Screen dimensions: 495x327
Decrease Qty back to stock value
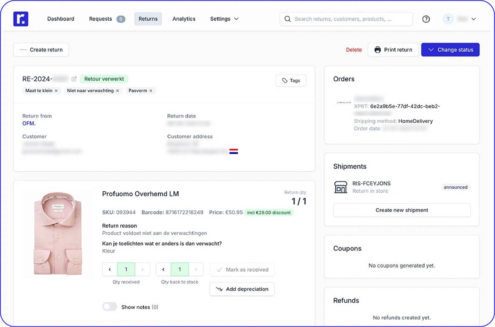click(x=163, y=270)
